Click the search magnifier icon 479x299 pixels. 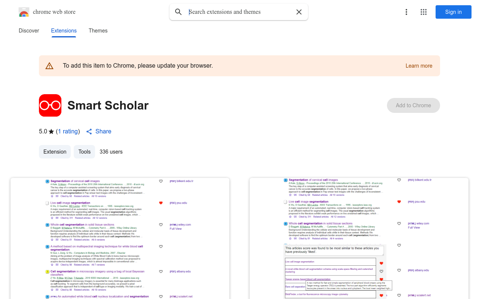179,12
